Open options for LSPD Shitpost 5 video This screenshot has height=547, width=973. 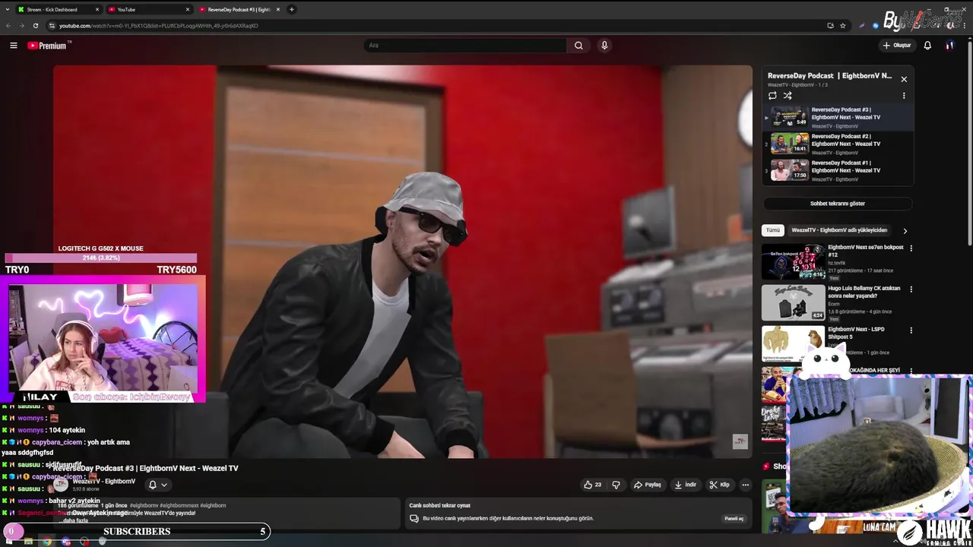[911, 330]
